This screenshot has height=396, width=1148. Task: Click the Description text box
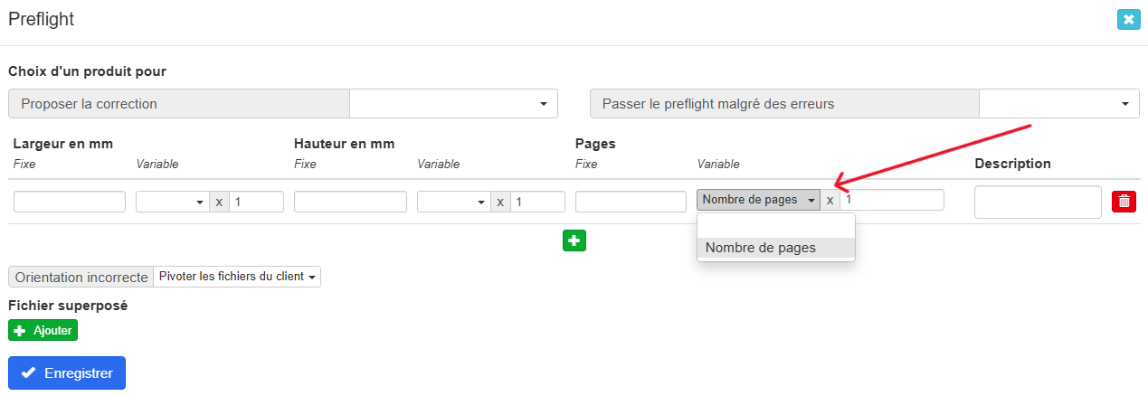click(x=1037, y=203)
